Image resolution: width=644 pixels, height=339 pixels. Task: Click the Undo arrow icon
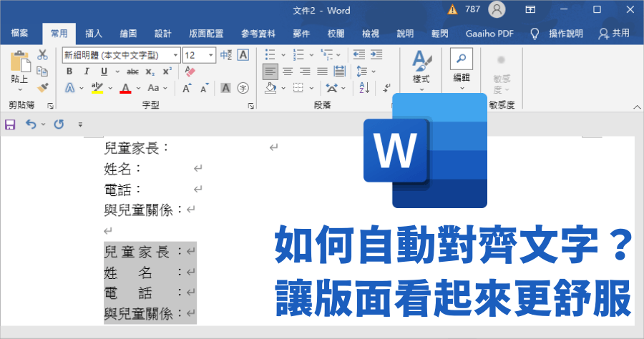[31, 124]
